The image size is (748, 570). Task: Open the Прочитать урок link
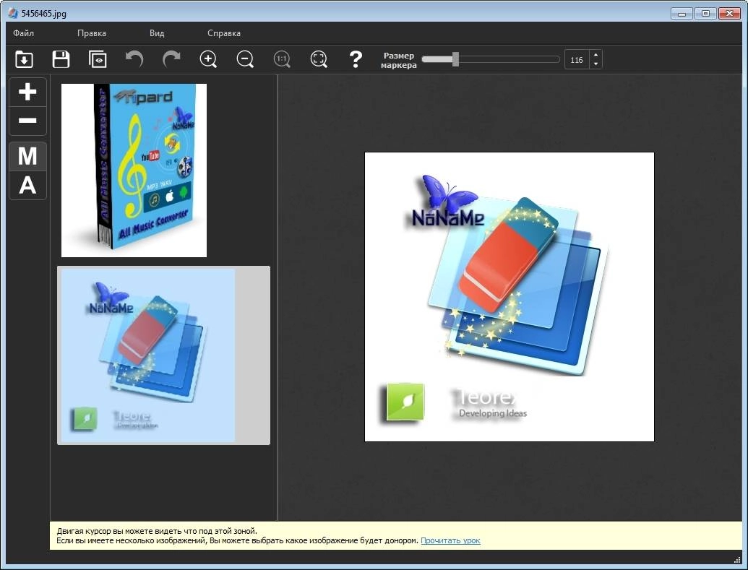click(x=450, y=541)
